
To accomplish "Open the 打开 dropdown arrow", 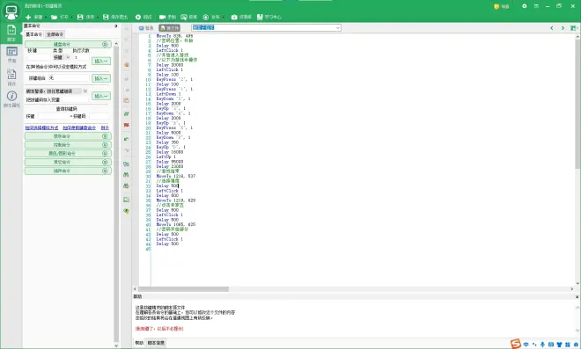I will (71, 17).
